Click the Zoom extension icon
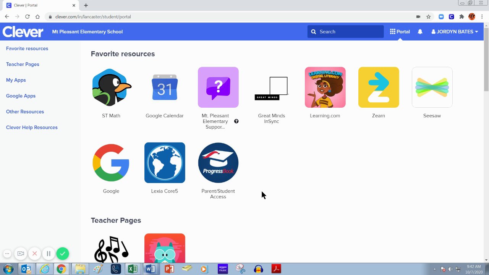 tap(441, 17)
